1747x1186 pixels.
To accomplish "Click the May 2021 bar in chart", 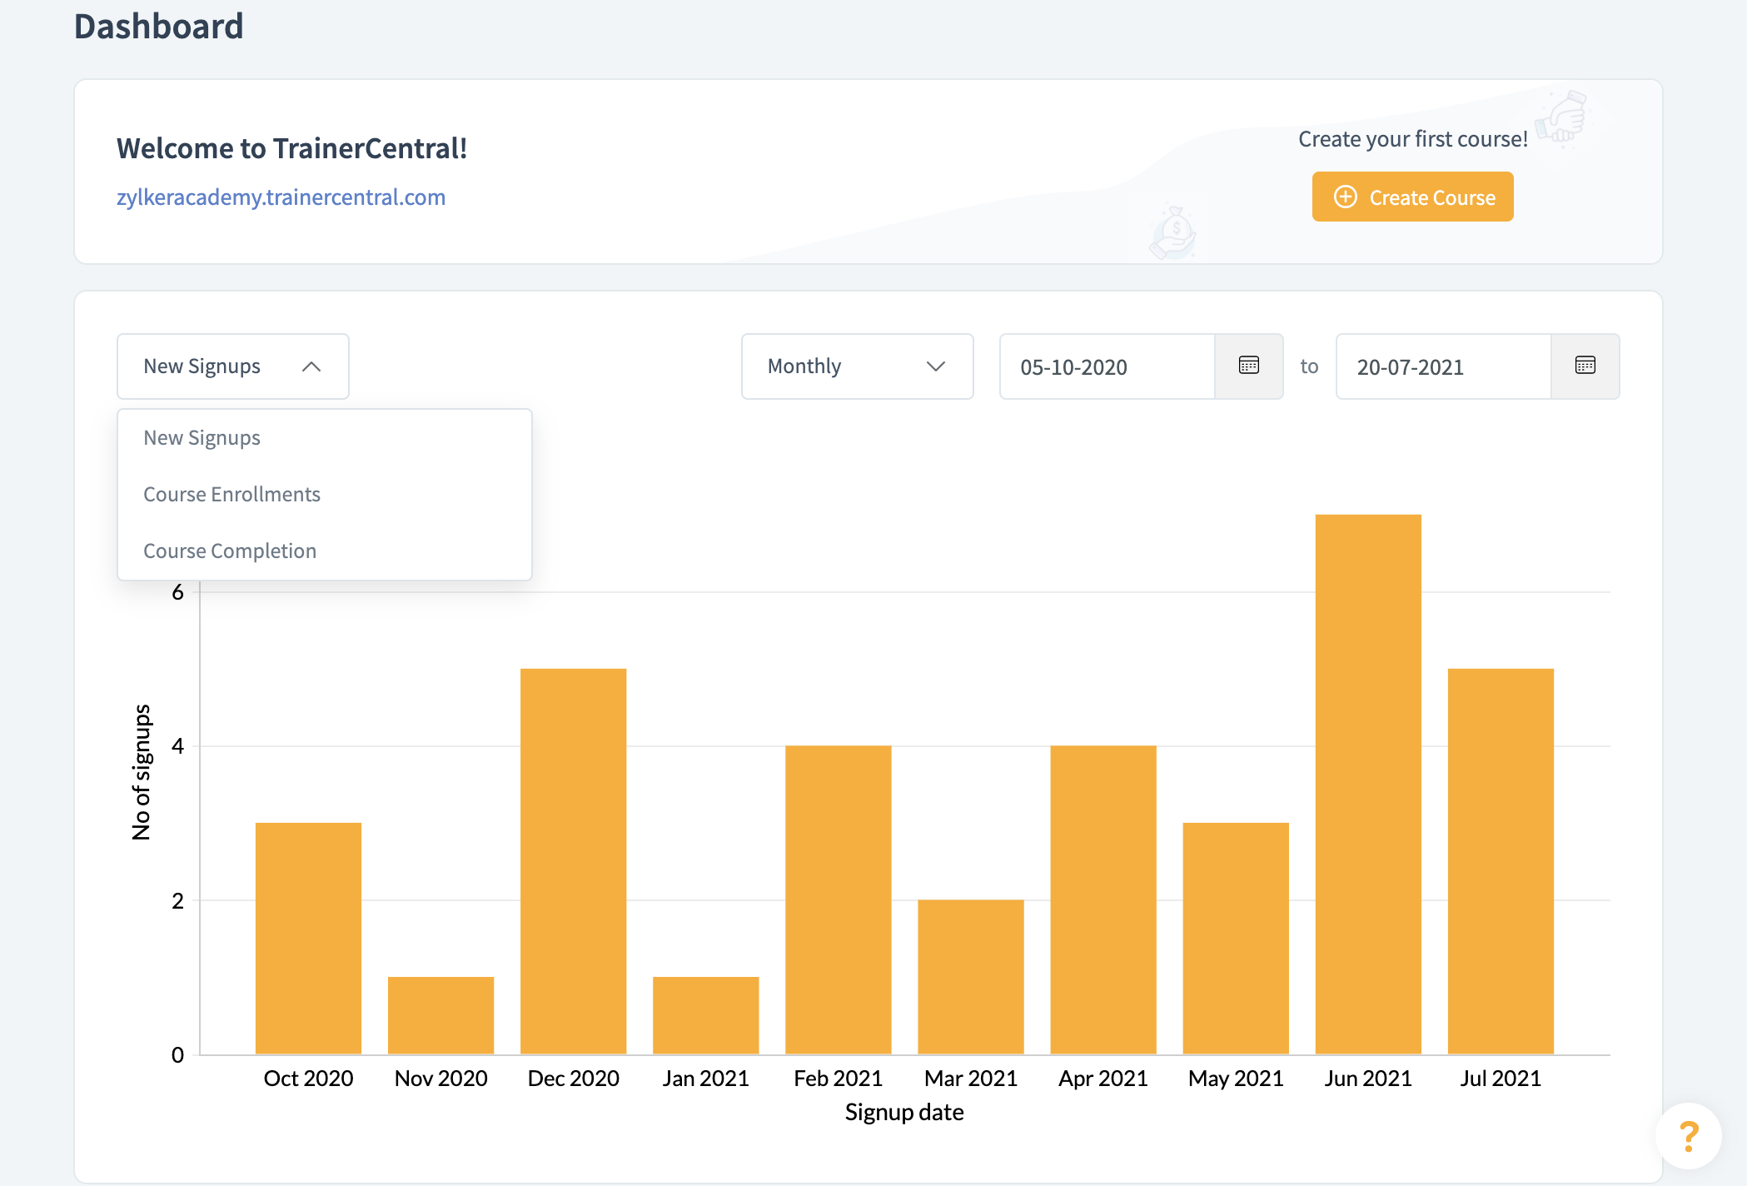I will [x=1235, y=939].
